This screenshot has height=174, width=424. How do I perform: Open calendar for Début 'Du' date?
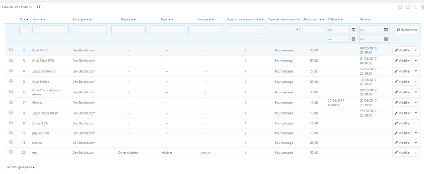click(x=353, y=30)
